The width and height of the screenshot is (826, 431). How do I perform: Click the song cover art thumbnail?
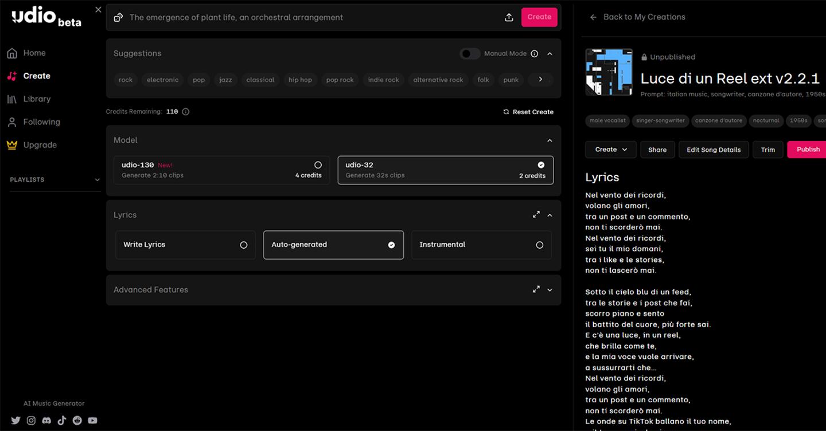[x=609, y=72]
